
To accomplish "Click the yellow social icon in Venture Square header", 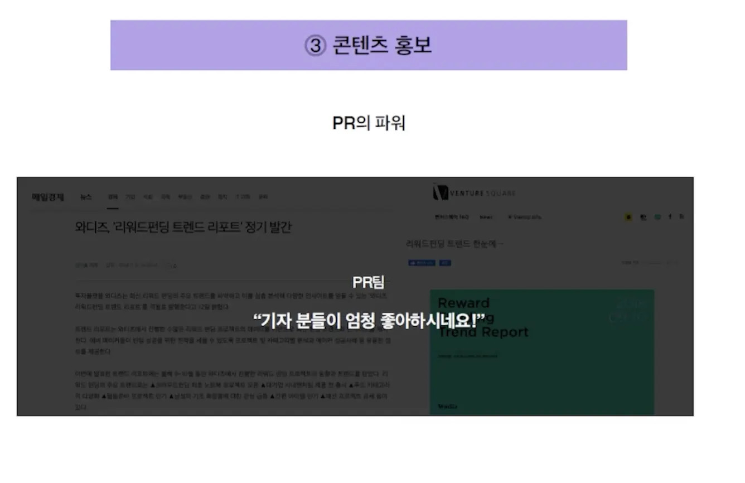I will (x=629, y=217).
